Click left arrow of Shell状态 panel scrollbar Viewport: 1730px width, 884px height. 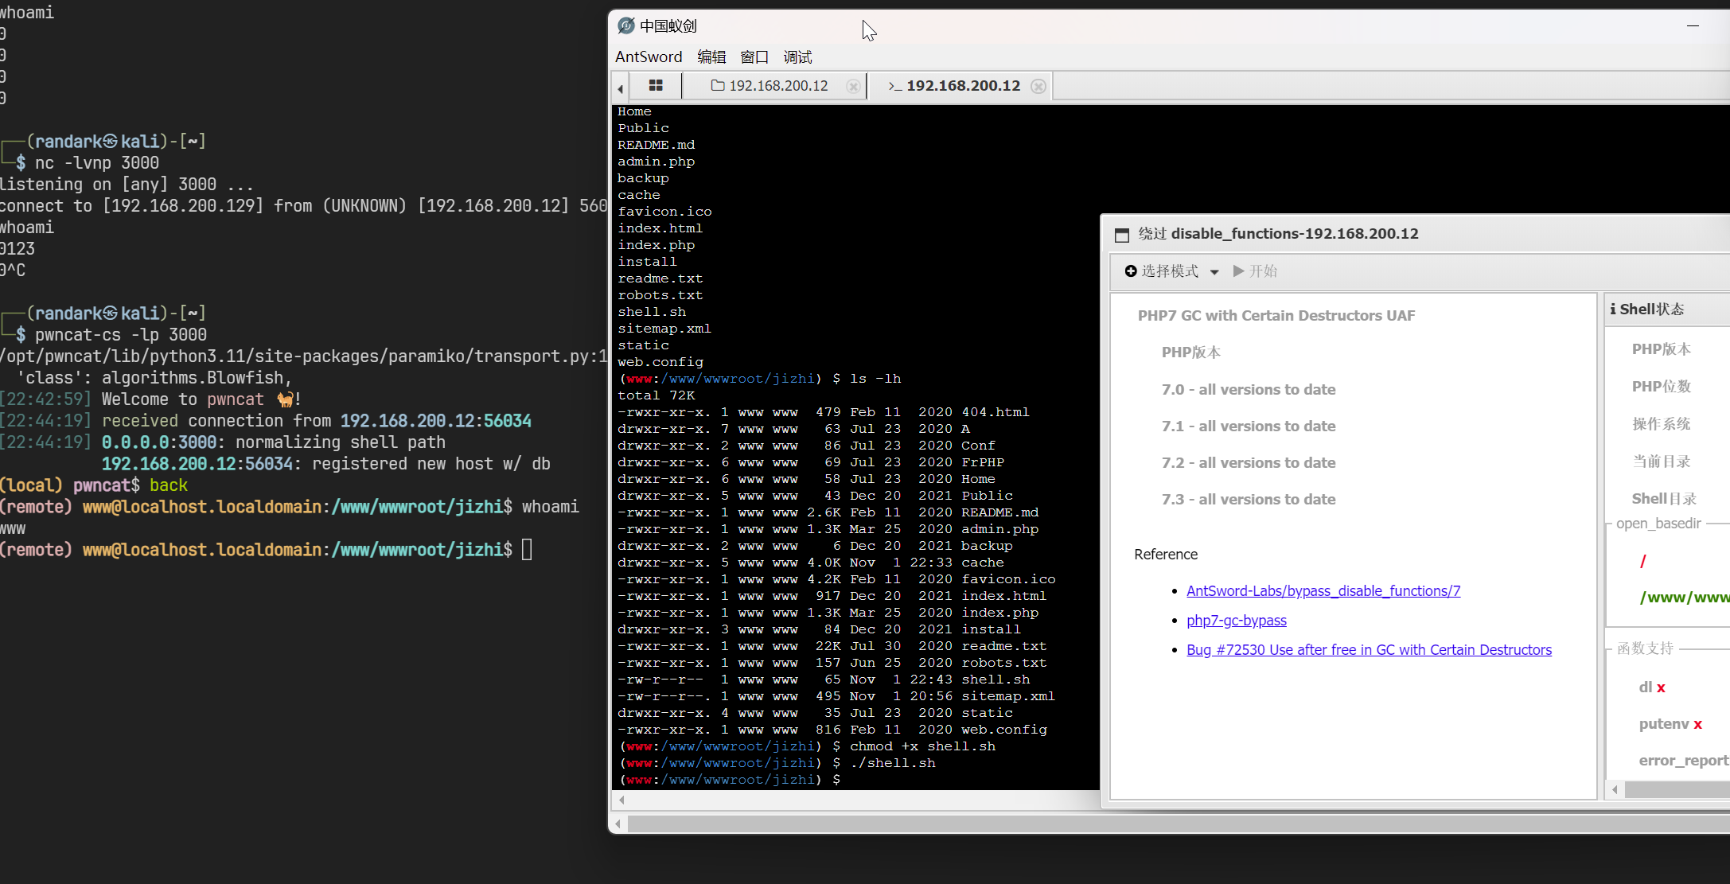(x=1615, y=790)
